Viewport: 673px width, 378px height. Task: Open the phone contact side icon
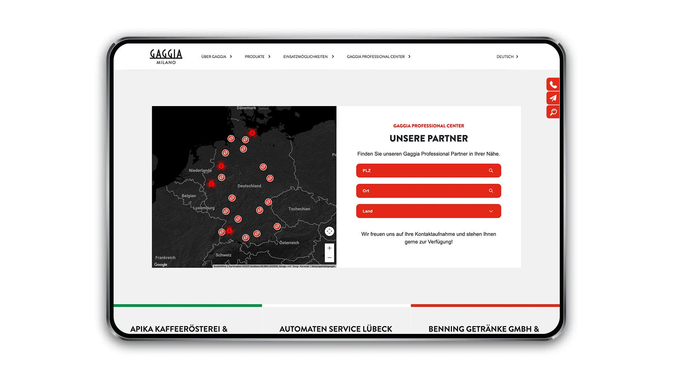(553, 84)
